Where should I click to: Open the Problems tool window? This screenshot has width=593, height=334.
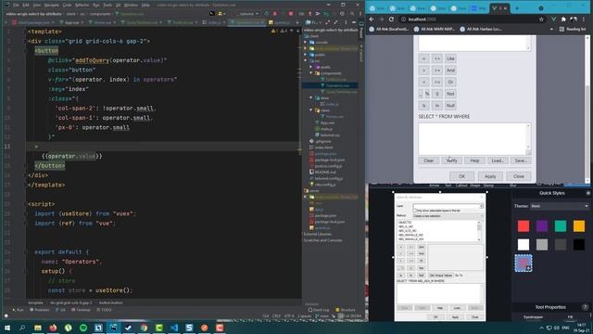pyautogui.click(x=40, y=310)
